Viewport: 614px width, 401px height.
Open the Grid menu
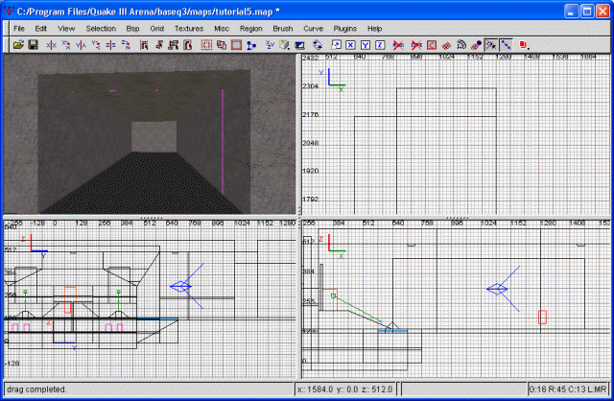tap(156, 29)
